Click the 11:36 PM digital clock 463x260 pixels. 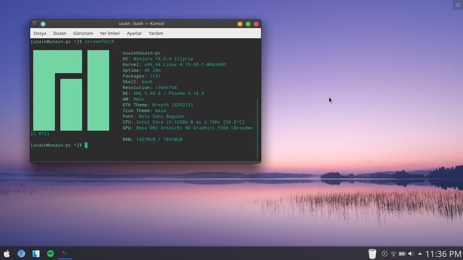coord(443,254)
